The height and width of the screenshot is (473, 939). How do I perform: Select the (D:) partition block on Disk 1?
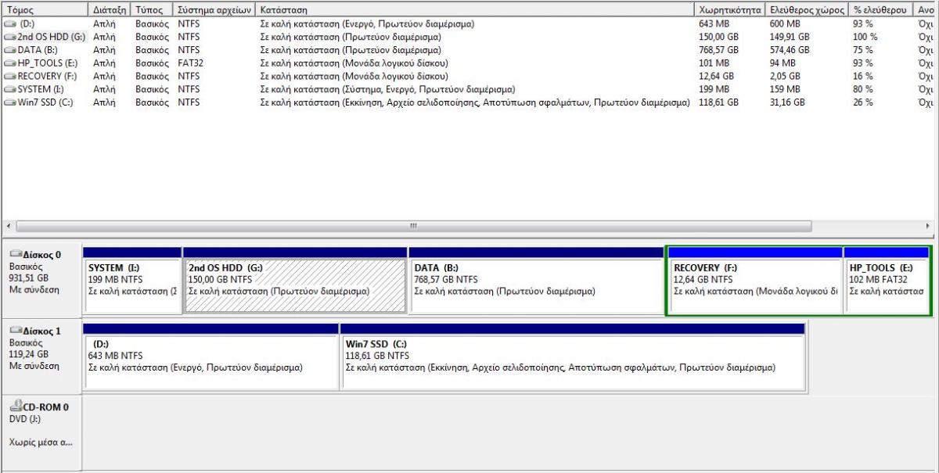click(210, 356)
